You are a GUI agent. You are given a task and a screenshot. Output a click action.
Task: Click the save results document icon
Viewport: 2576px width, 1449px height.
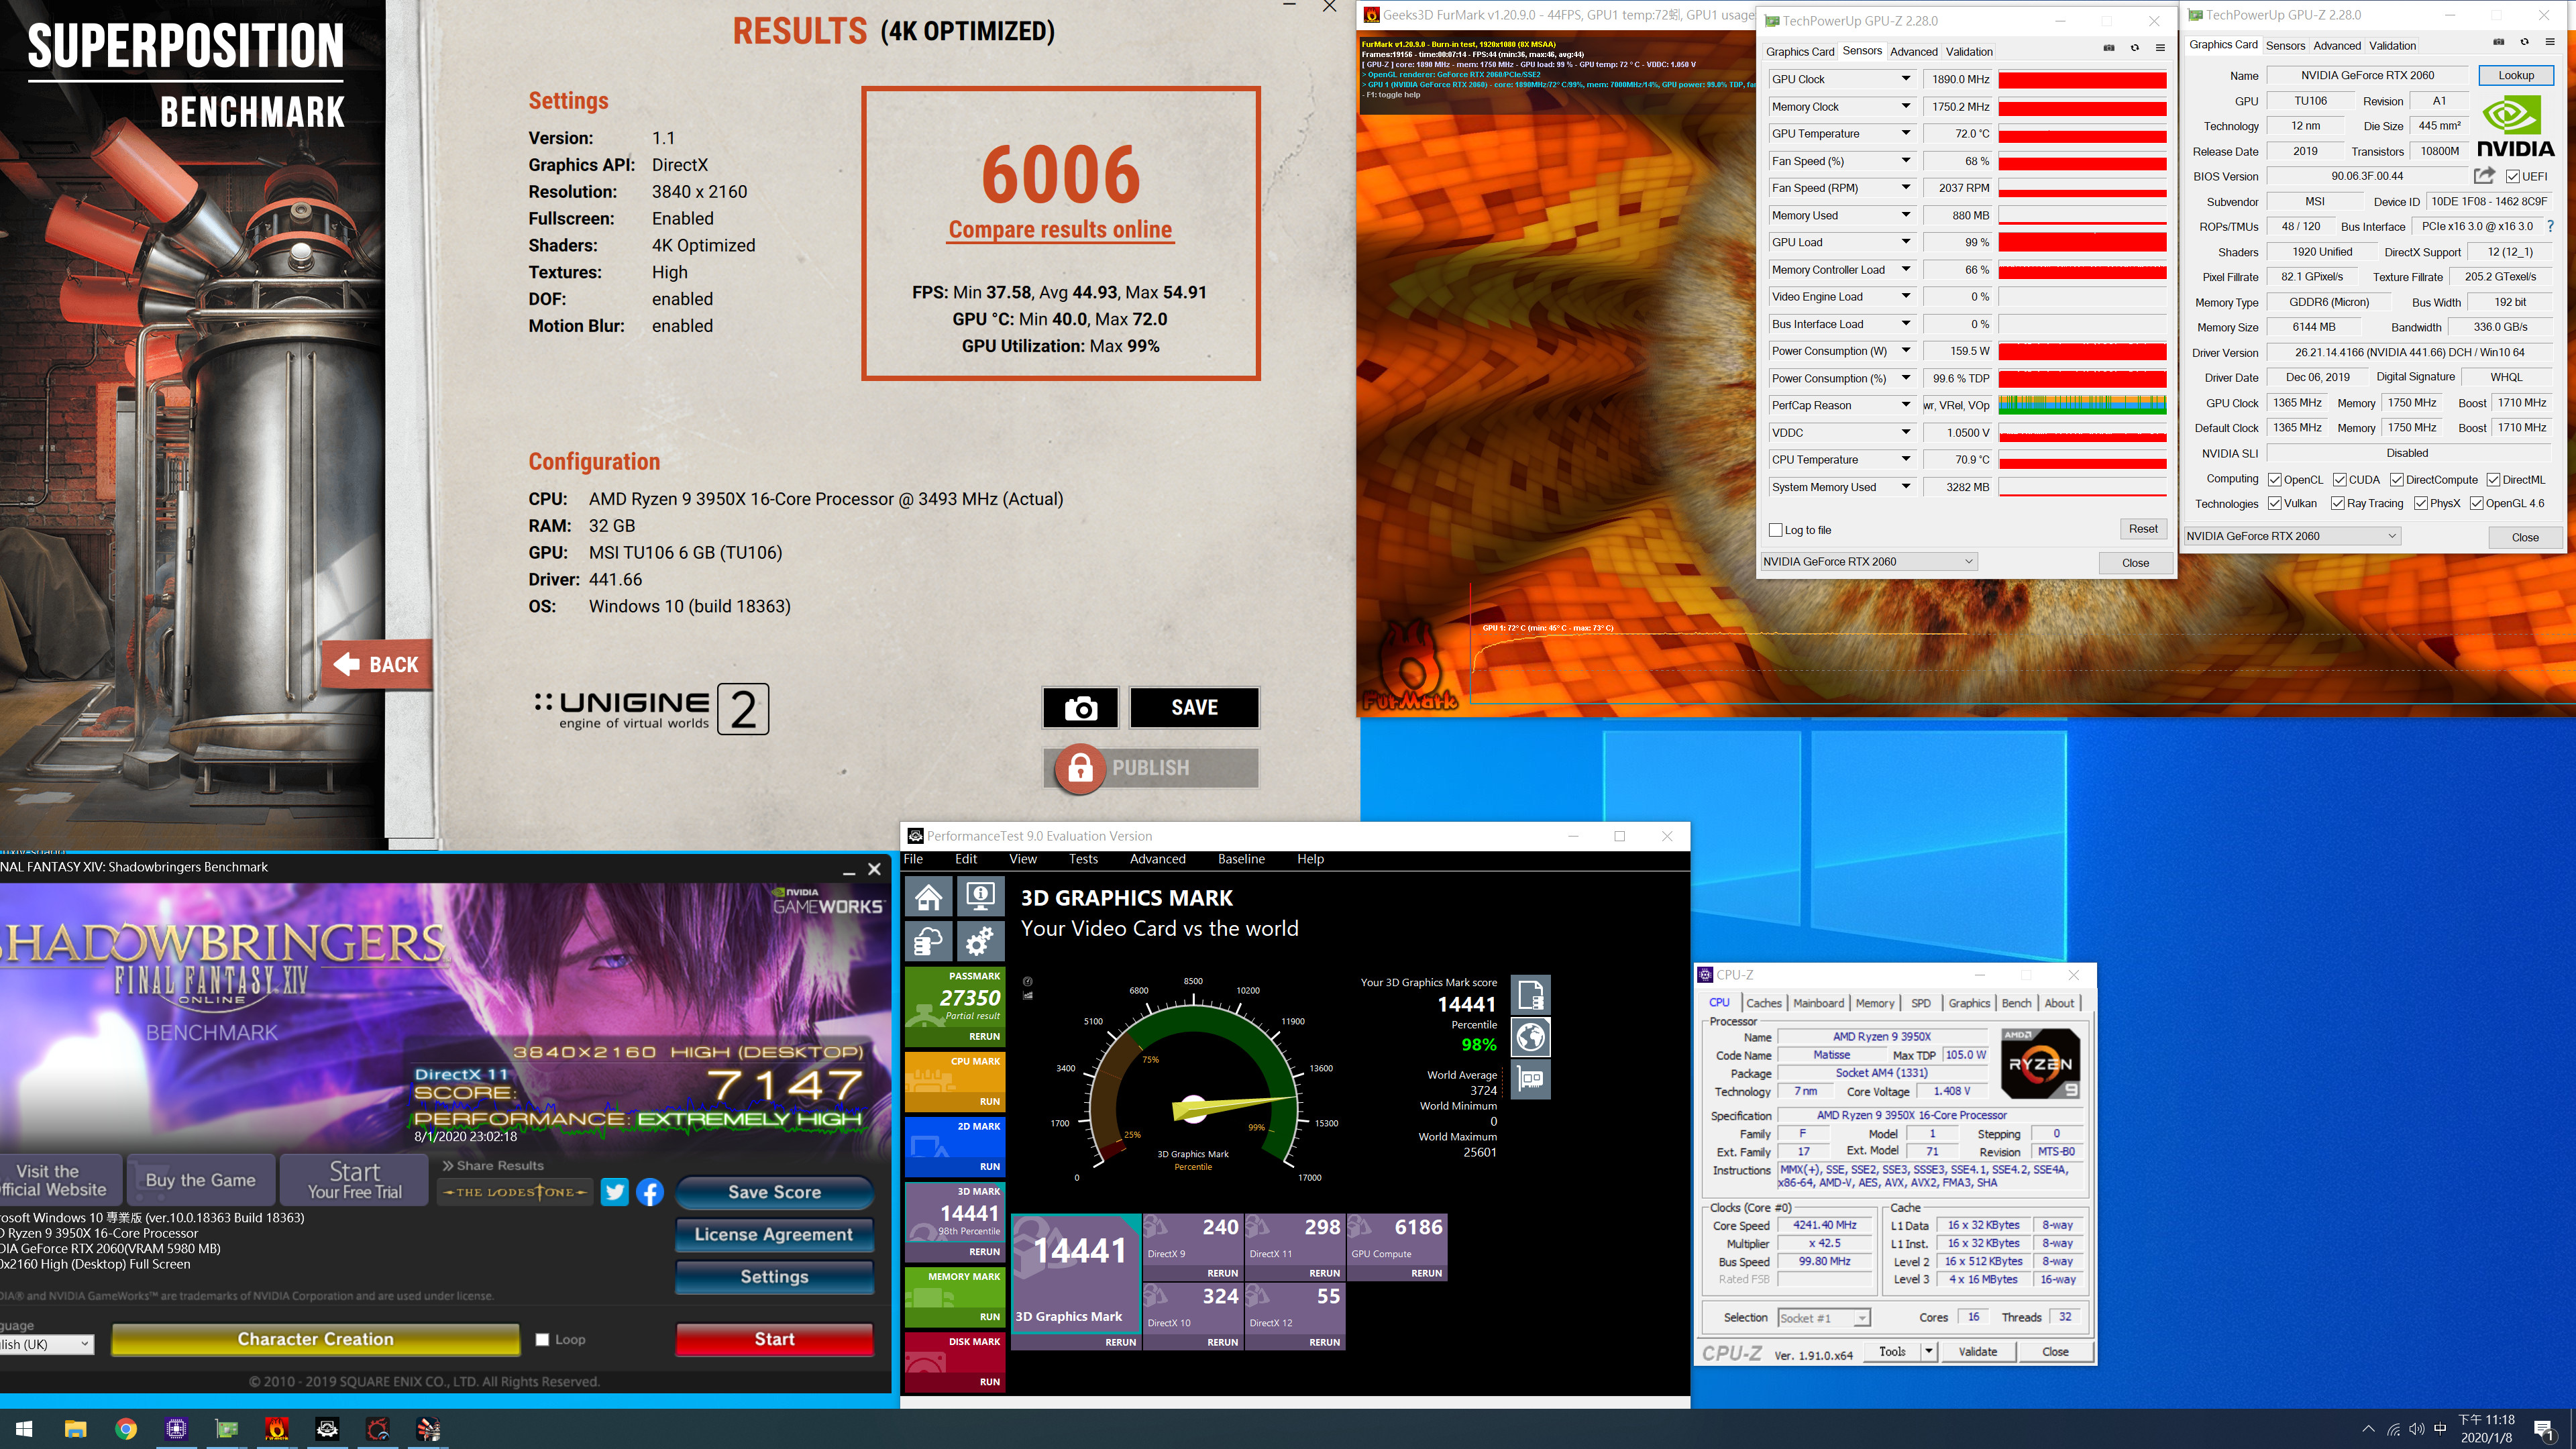(1531, 995)
